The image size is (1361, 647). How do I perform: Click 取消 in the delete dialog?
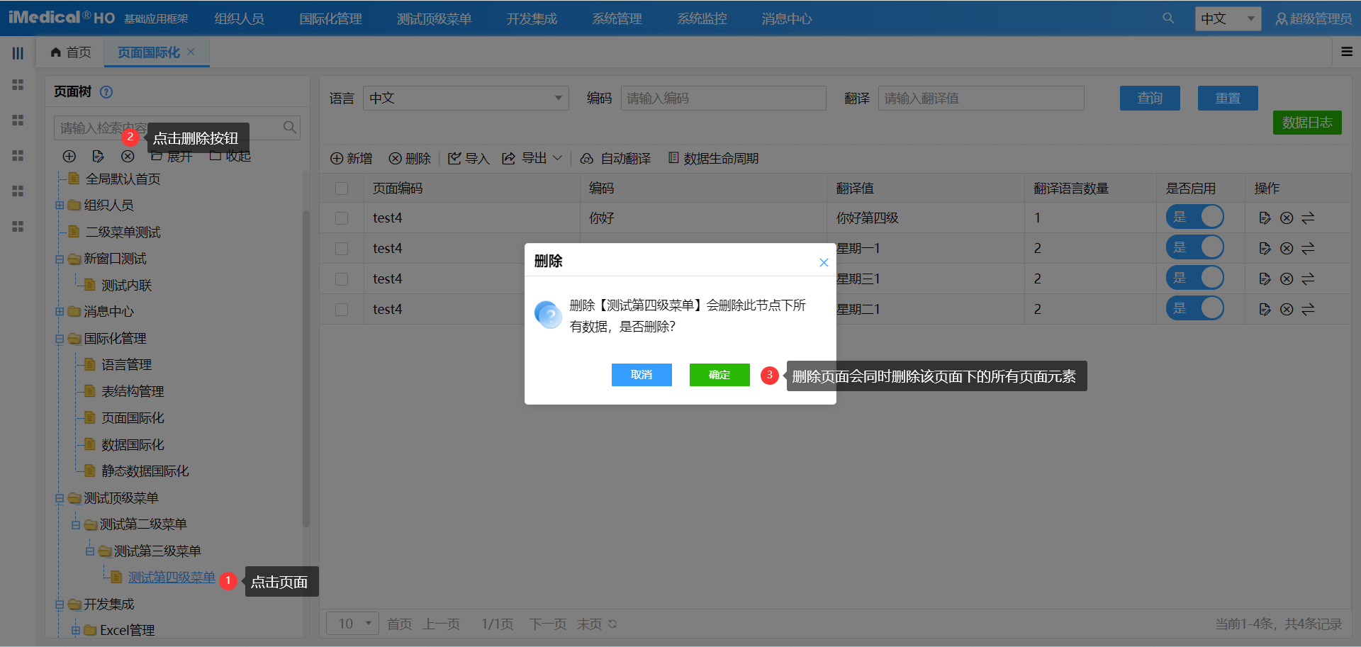642,375
